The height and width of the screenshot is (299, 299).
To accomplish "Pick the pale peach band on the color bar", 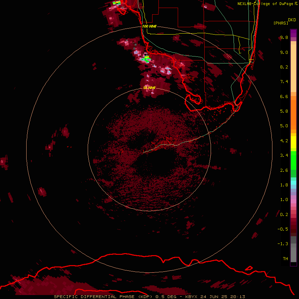I will click(x=293, y=68).
